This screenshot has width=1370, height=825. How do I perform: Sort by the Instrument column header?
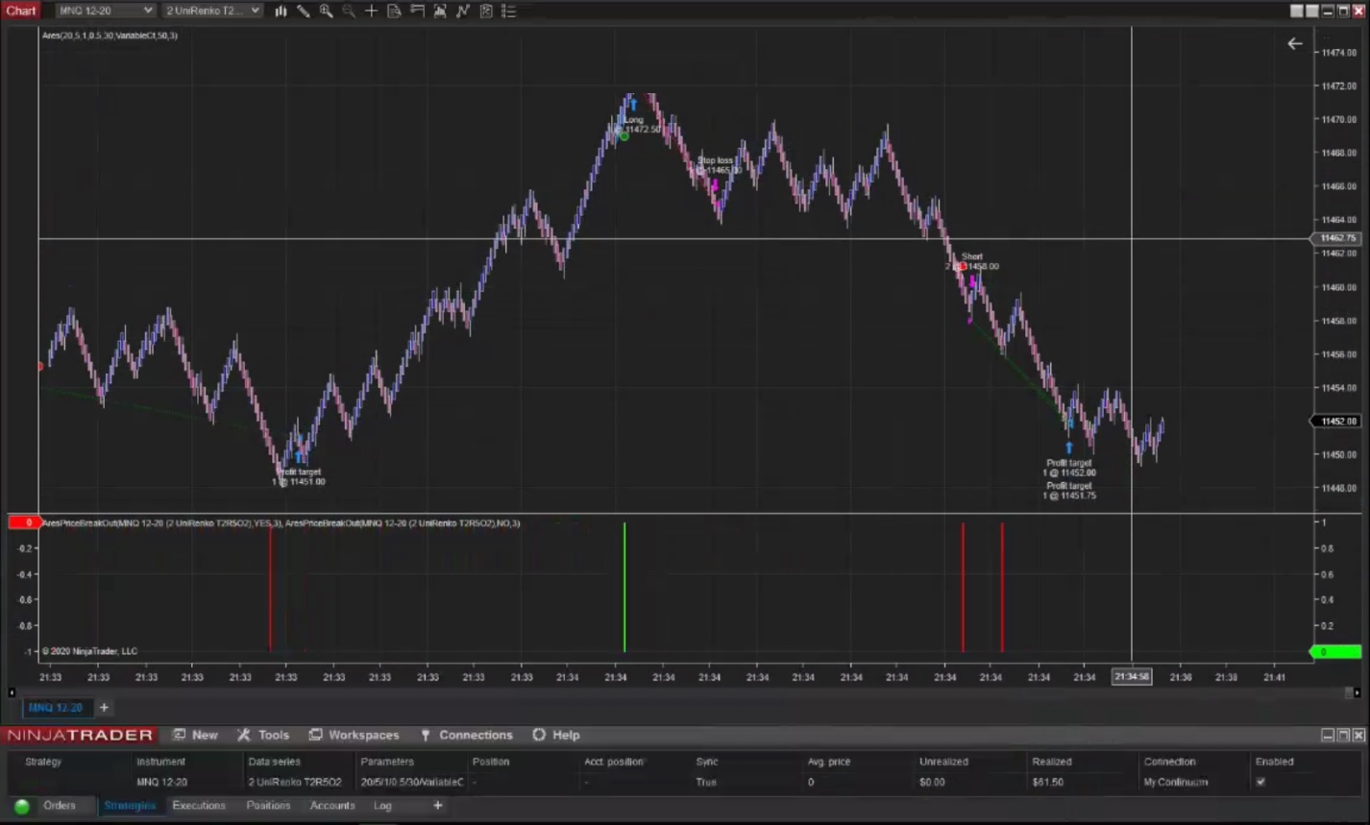[x=160, y=762]
